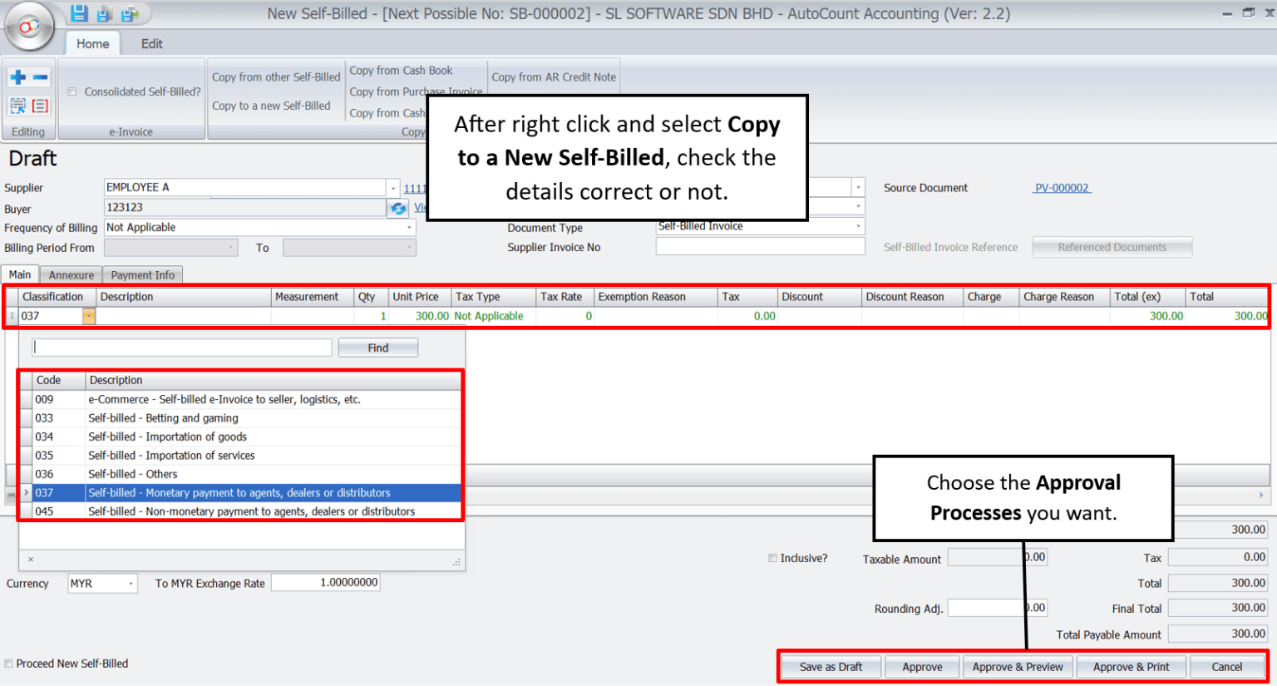Enable the Consolidated Self-Billed checkbox
Image resolution: width=1277 pixels, height=686 pixels.
(72, 92)
